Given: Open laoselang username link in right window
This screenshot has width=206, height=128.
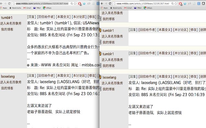Looking at the screenshot, I should pos(109,77).
